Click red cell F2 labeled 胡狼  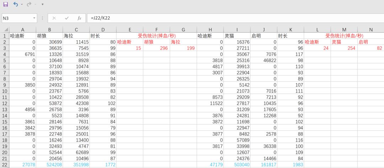click(x=156, y=42)
